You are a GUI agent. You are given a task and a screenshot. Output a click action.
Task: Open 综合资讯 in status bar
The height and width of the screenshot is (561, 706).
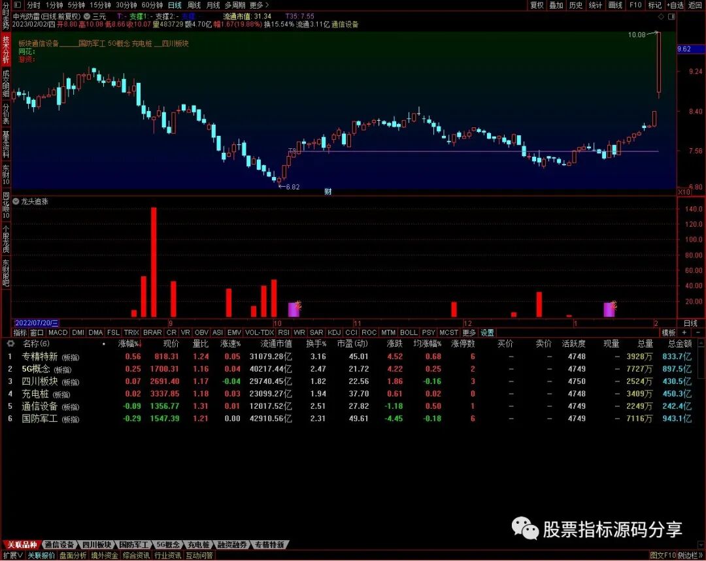pyautogui.click(x=136, y=556)
